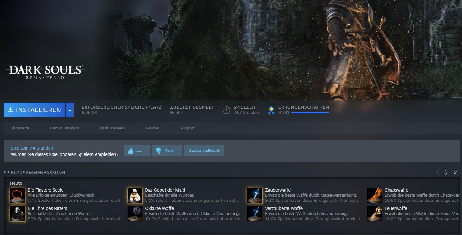Vote Nein with thumbs-down button
Viewport: 462px width, 235px height.
pyautogui.click(x=167, y=151)
